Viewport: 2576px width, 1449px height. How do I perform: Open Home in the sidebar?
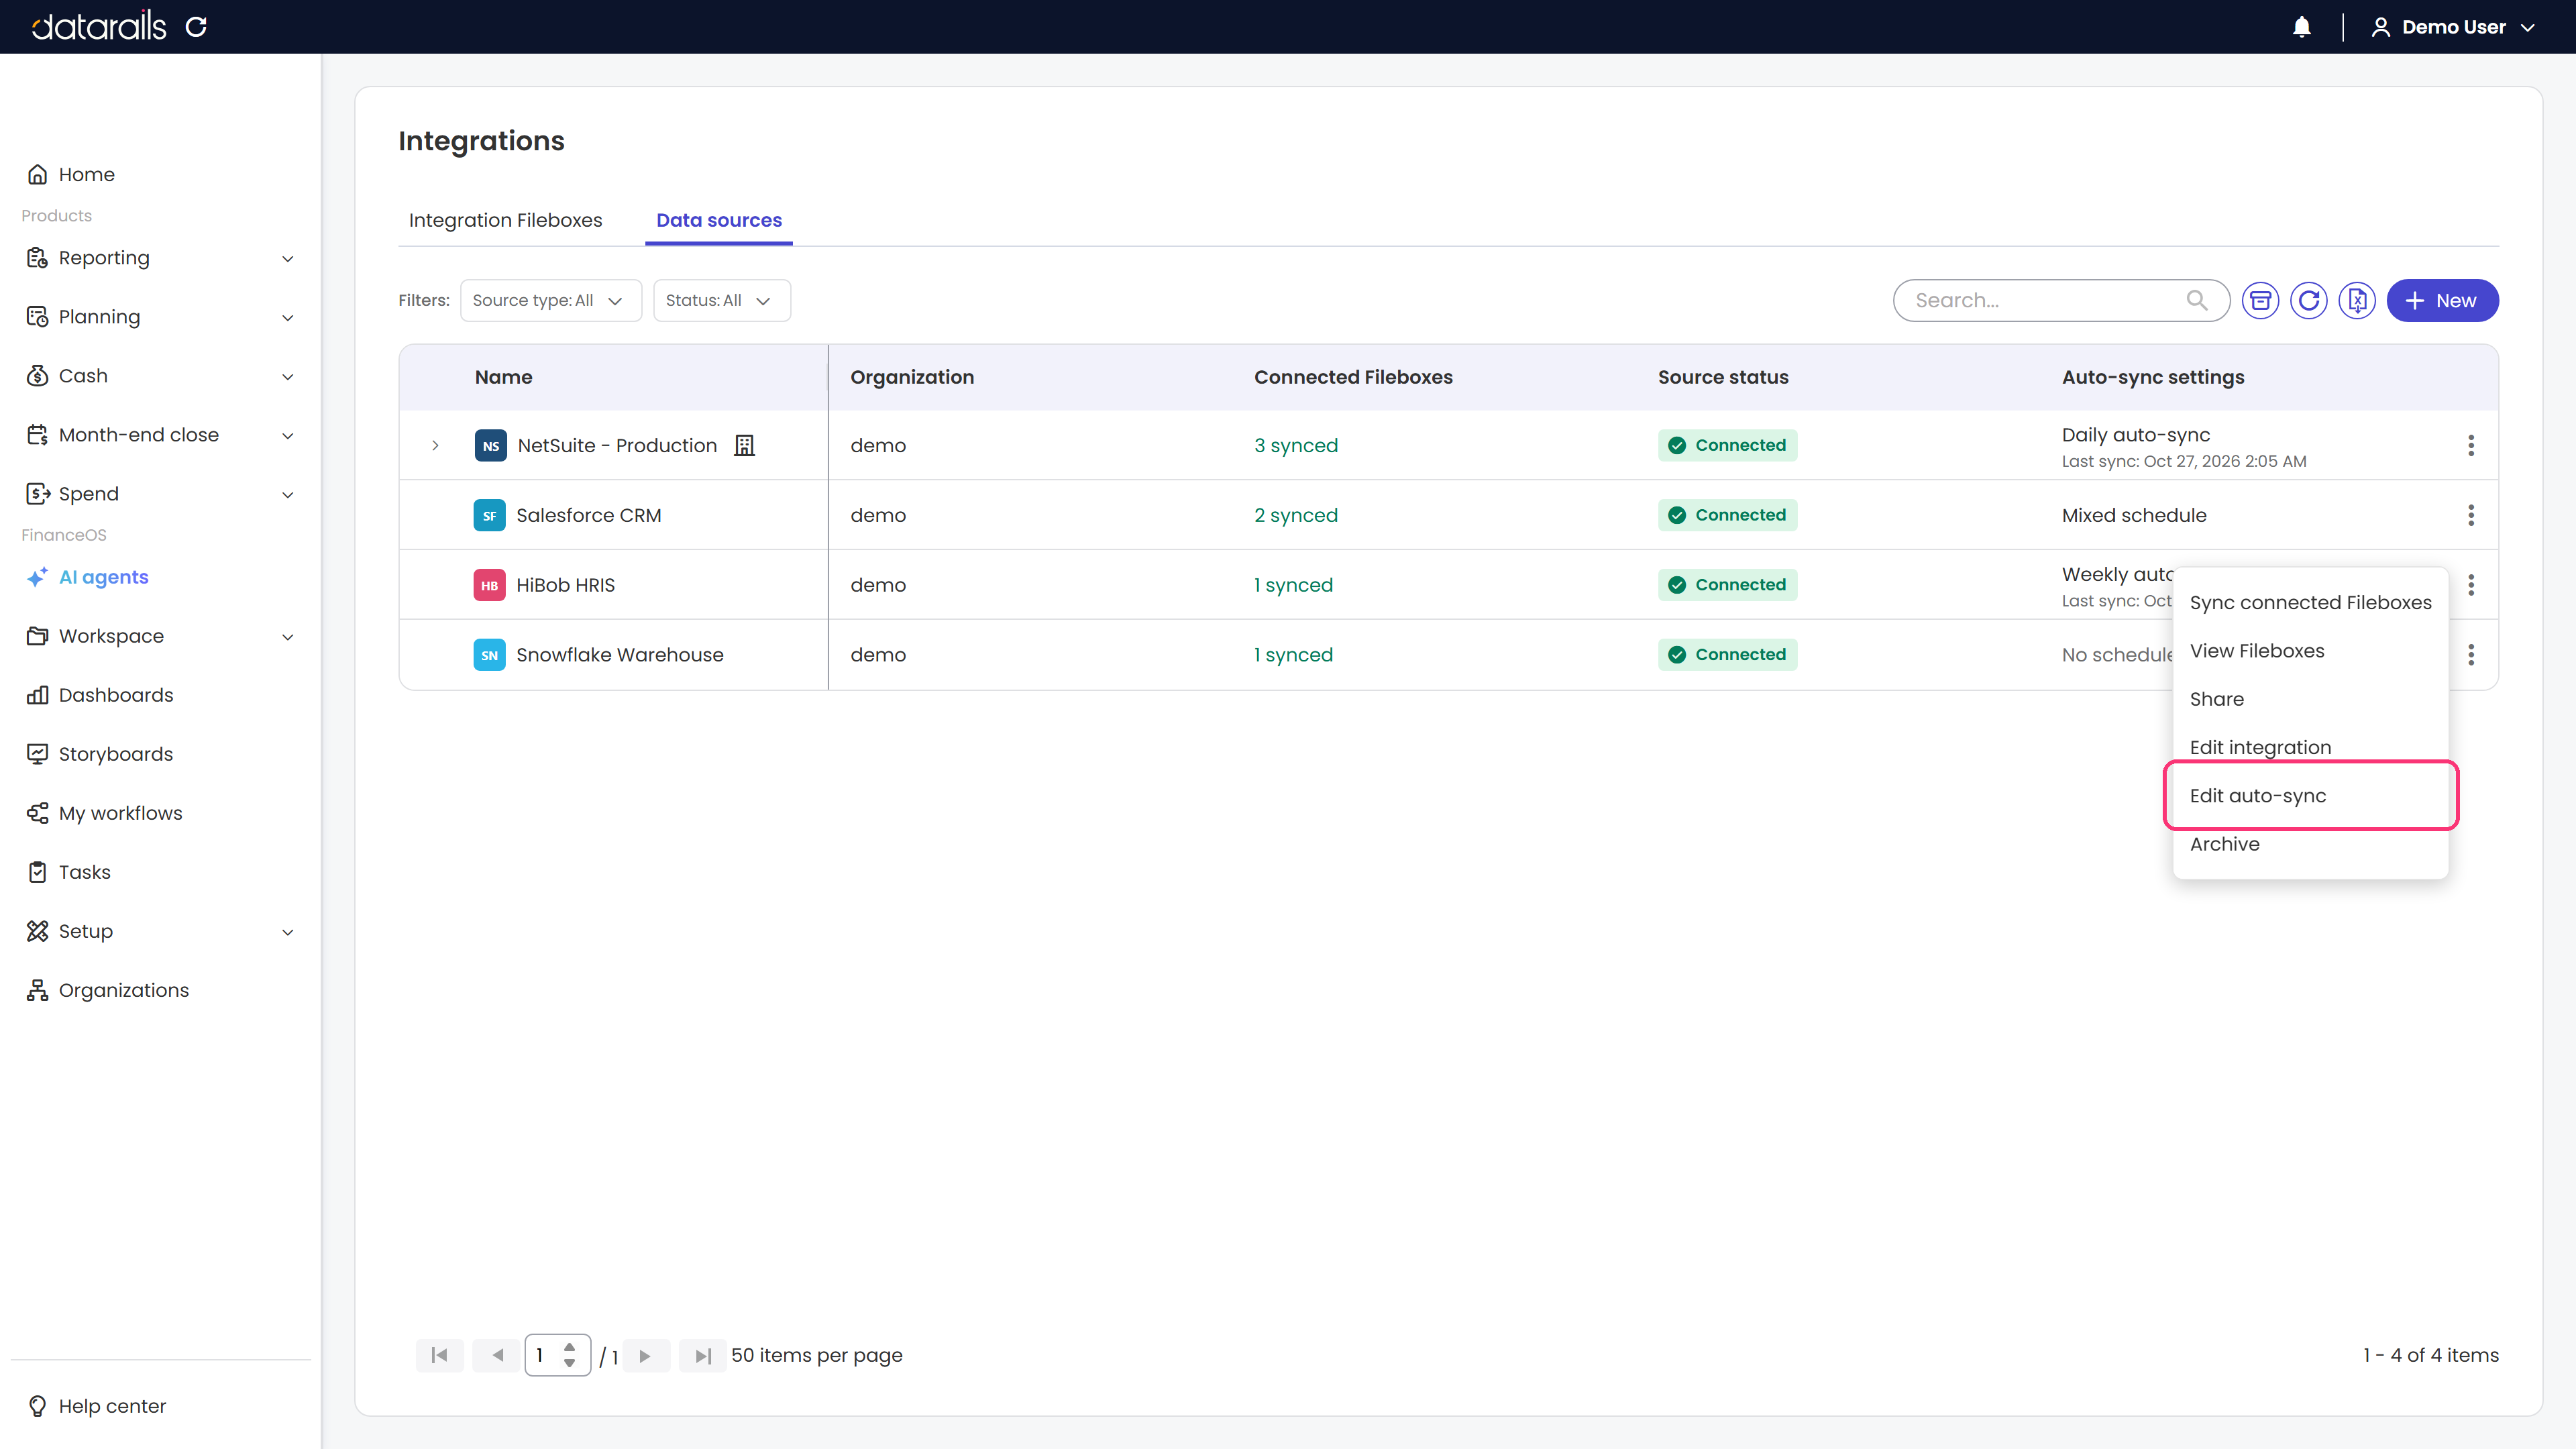click(x=86, y=174)
